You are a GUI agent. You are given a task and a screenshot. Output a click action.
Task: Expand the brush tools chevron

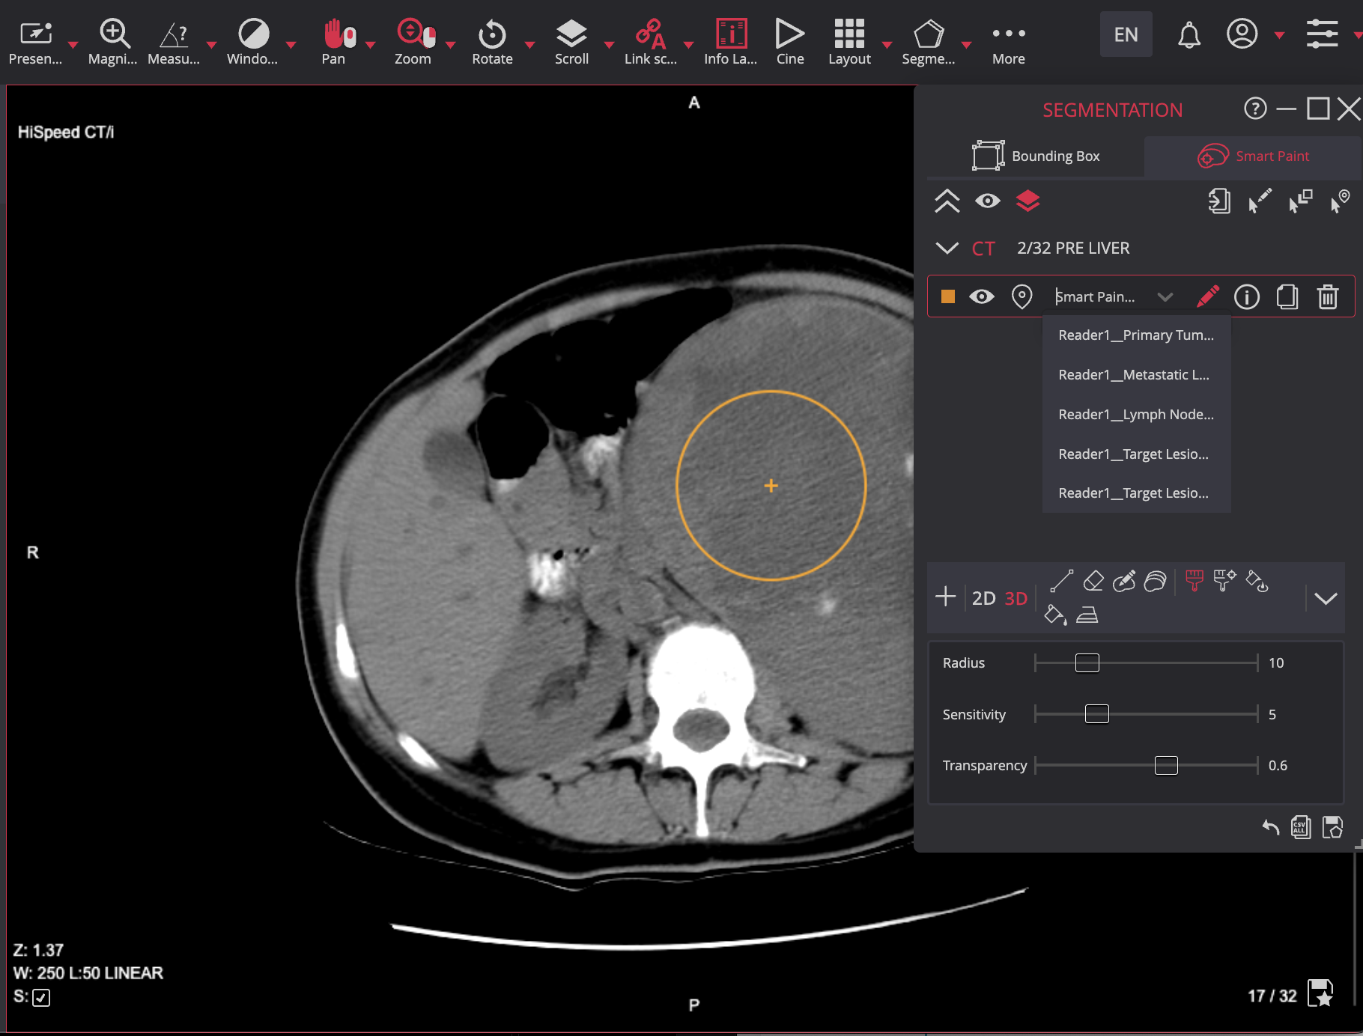pos(1326,598)
